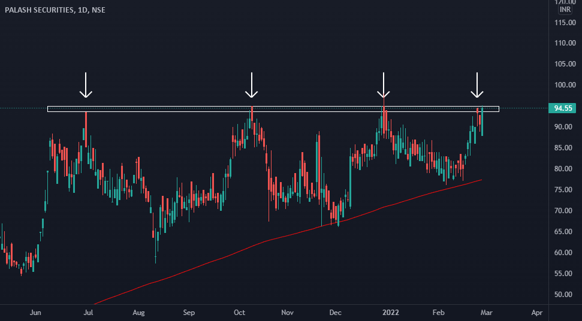This screenshot has height=321, width=582.
Task: Click the Jun label on time axis
Action: (35, 313)
